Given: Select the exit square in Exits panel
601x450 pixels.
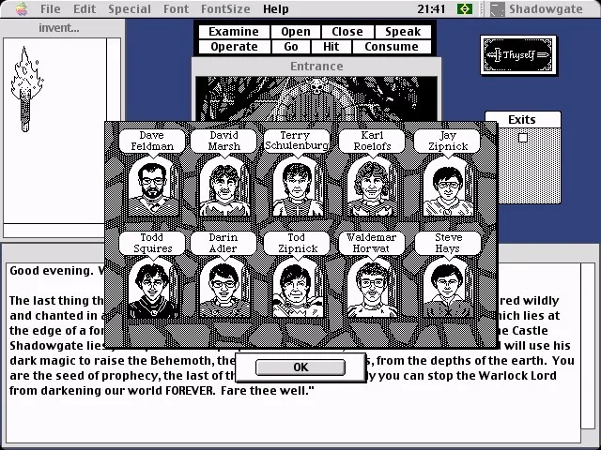Looking at the screenshot, I should pos(523,138).
